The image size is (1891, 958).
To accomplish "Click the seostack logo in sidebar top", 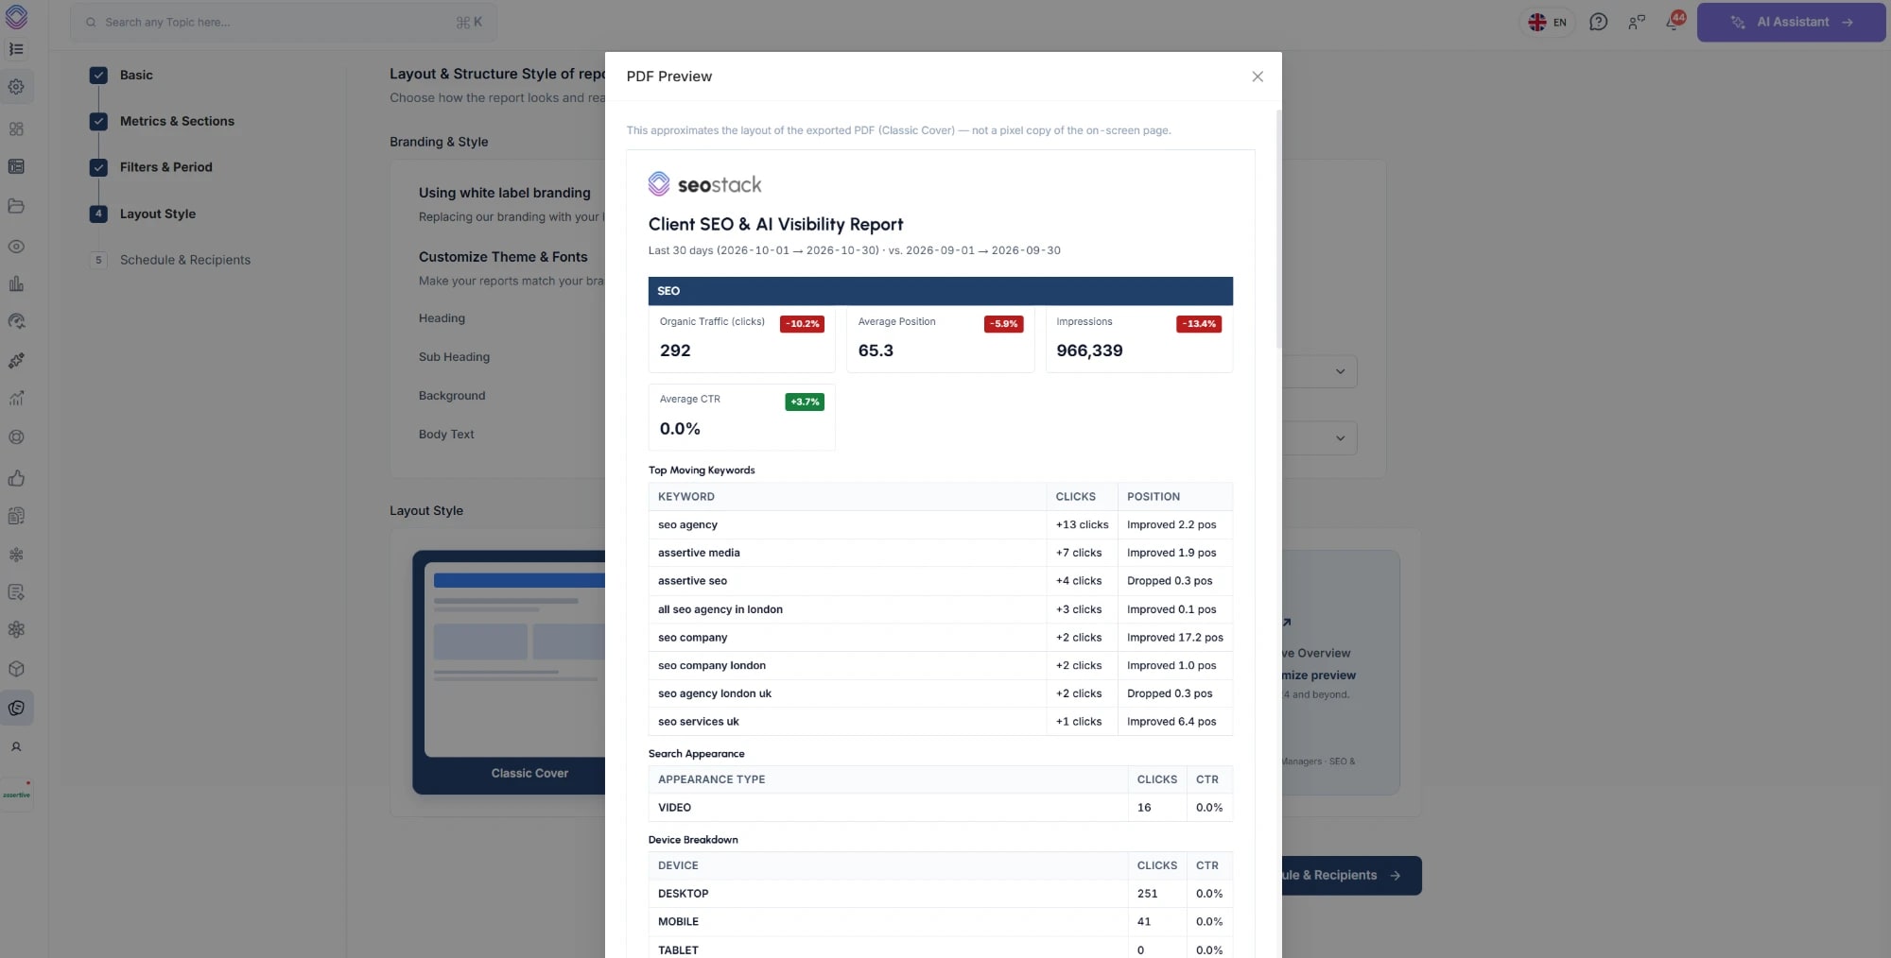I will 16,16.
